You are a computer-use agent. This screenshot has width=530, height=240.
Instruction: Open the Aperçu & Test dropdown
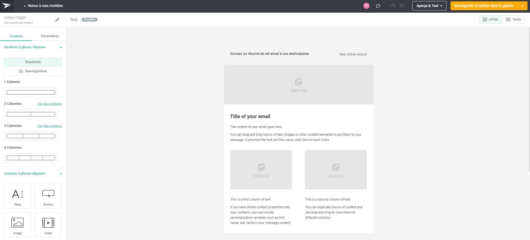coord(429,6)
